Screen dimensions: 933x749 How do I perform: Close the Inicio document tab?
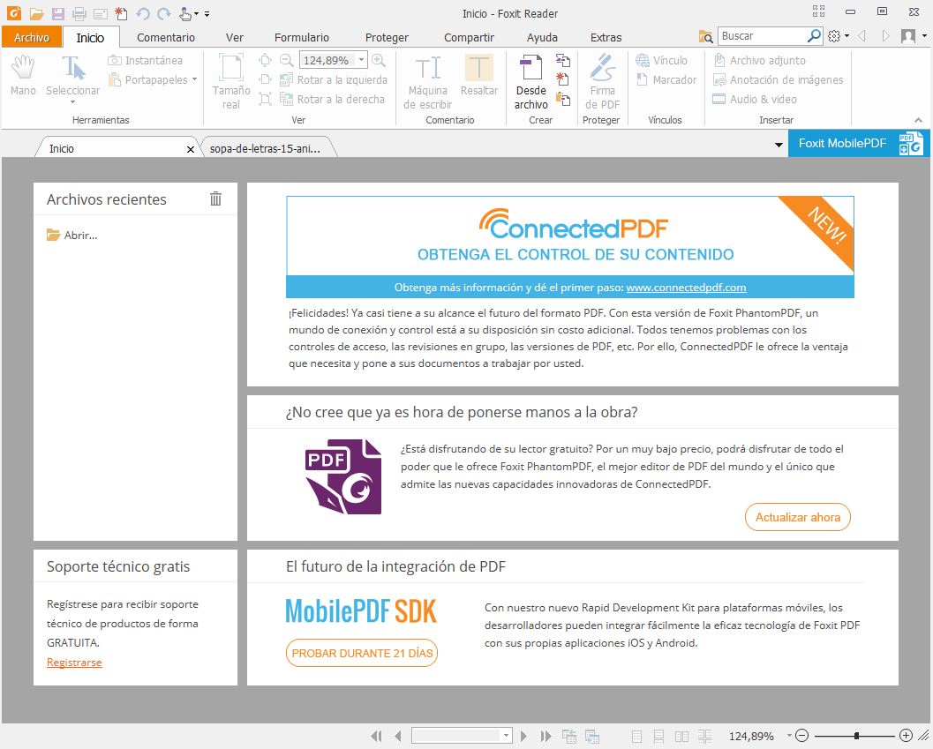tap(191, 149)
